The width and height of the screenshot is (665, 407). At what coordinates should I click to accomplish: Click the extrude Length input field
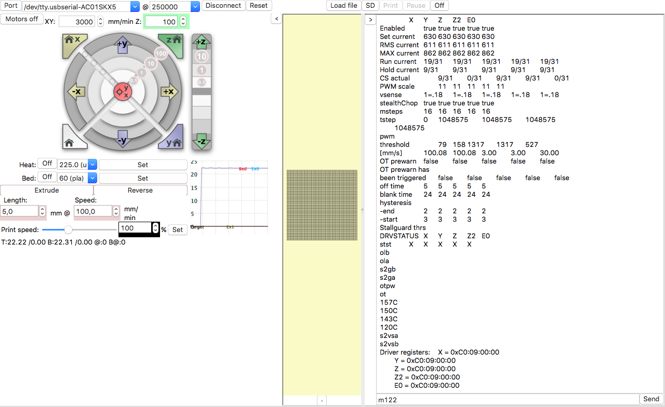coord(20,211)
